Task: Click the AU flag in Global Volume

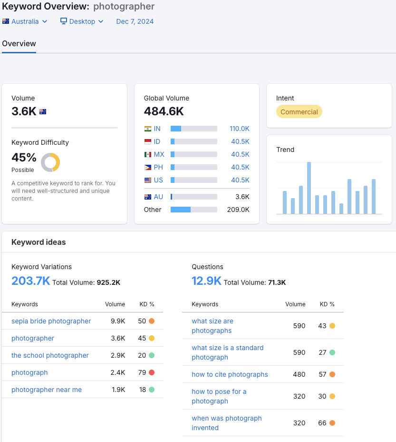Action: coord(148,197)
